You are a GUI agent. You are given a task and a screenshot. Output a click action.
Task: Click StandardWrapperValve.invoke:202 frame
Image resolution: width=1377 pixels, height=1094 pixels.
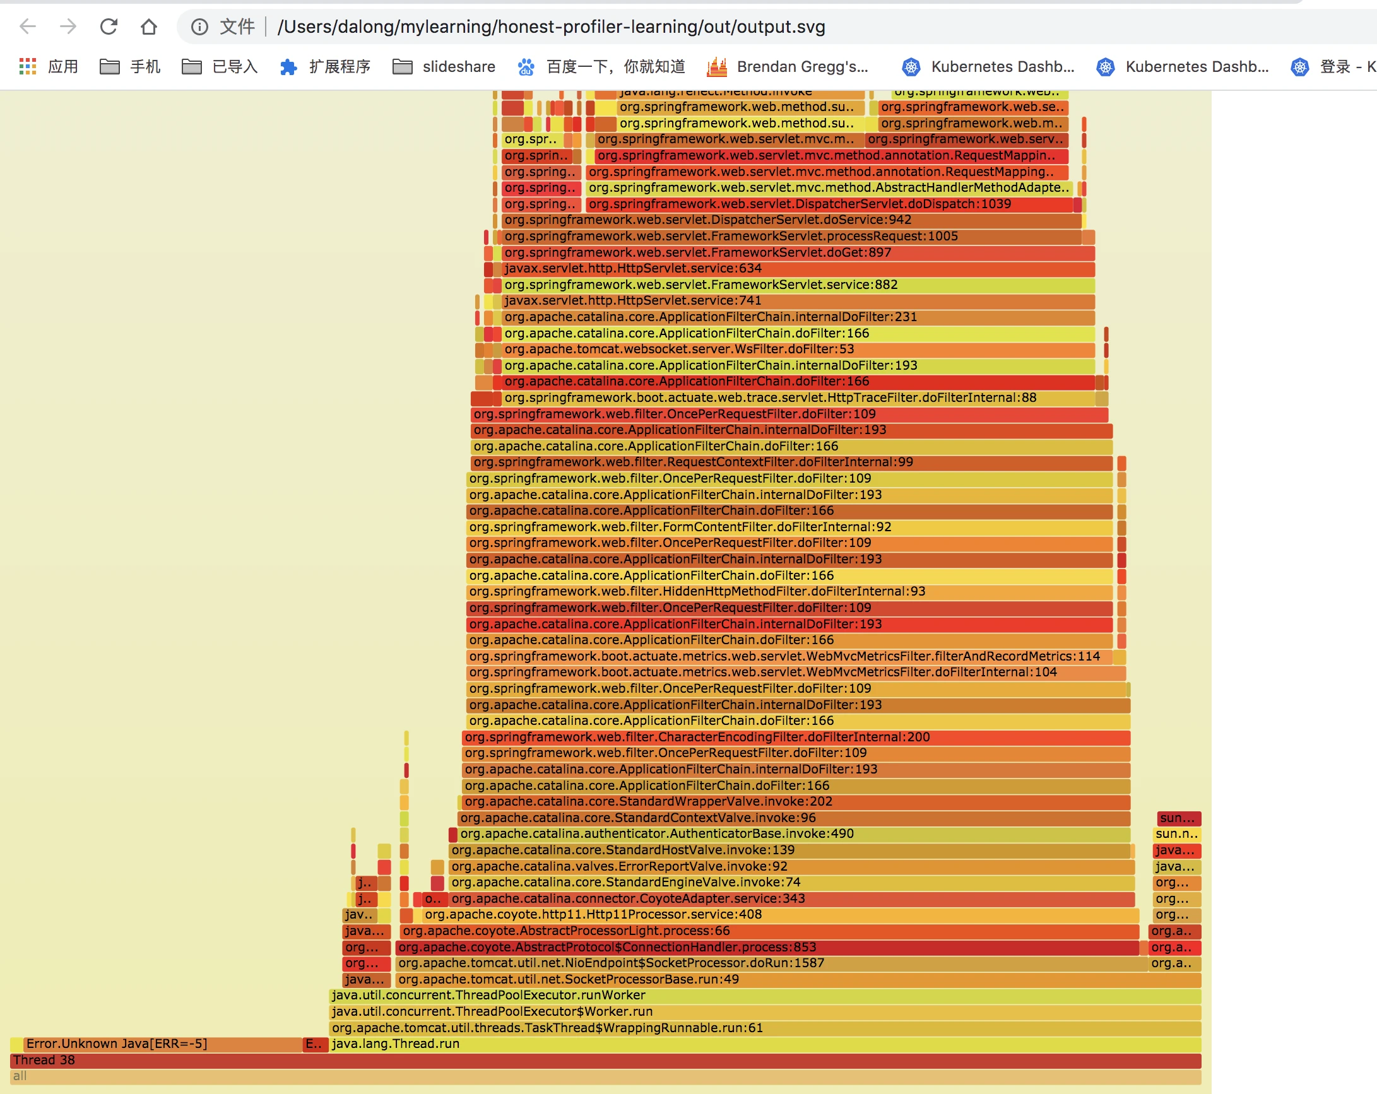796,801
